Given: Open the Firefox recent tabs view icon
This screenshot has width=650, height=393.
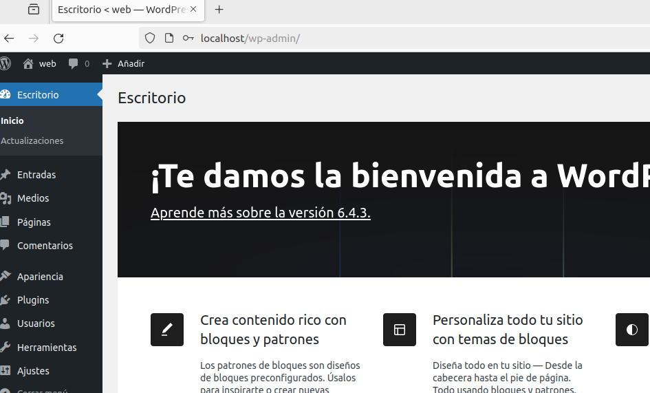Looking at the screenshot, I should coord(34,9).
